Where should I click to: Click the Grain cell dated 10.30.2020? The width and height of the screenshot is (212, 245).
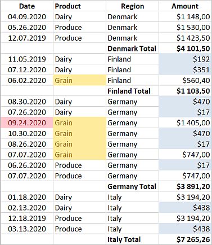[x=79, y=133]
